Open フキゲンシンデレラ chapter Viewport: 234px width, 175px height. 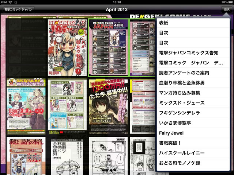[x=193, y=113]
